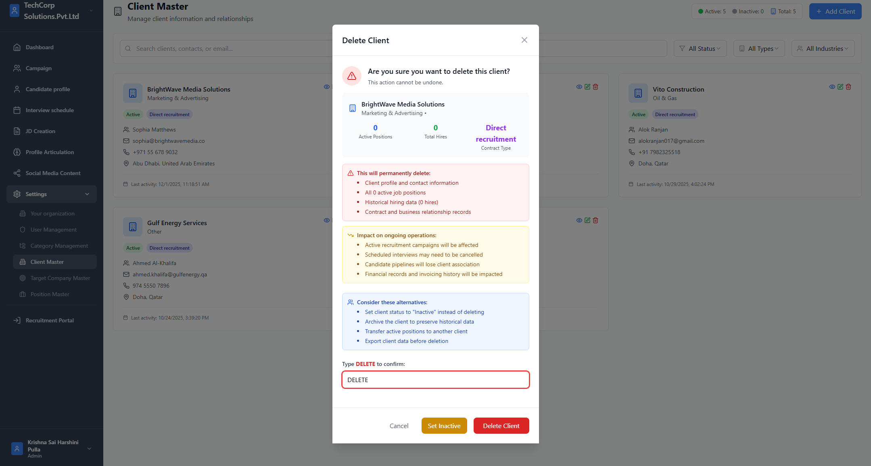Click the DELETE confirmation text field
The height and width of the screenshot is (466, 871).
click(x=435, y=380)
